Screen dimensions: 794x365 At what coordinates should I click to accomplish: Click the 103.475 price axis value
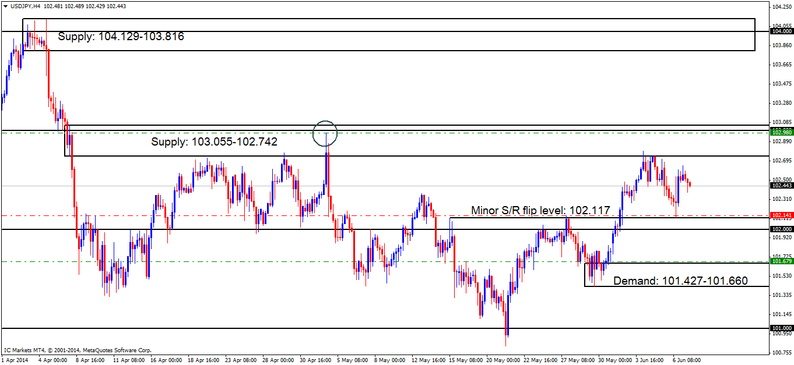[781, 83]
